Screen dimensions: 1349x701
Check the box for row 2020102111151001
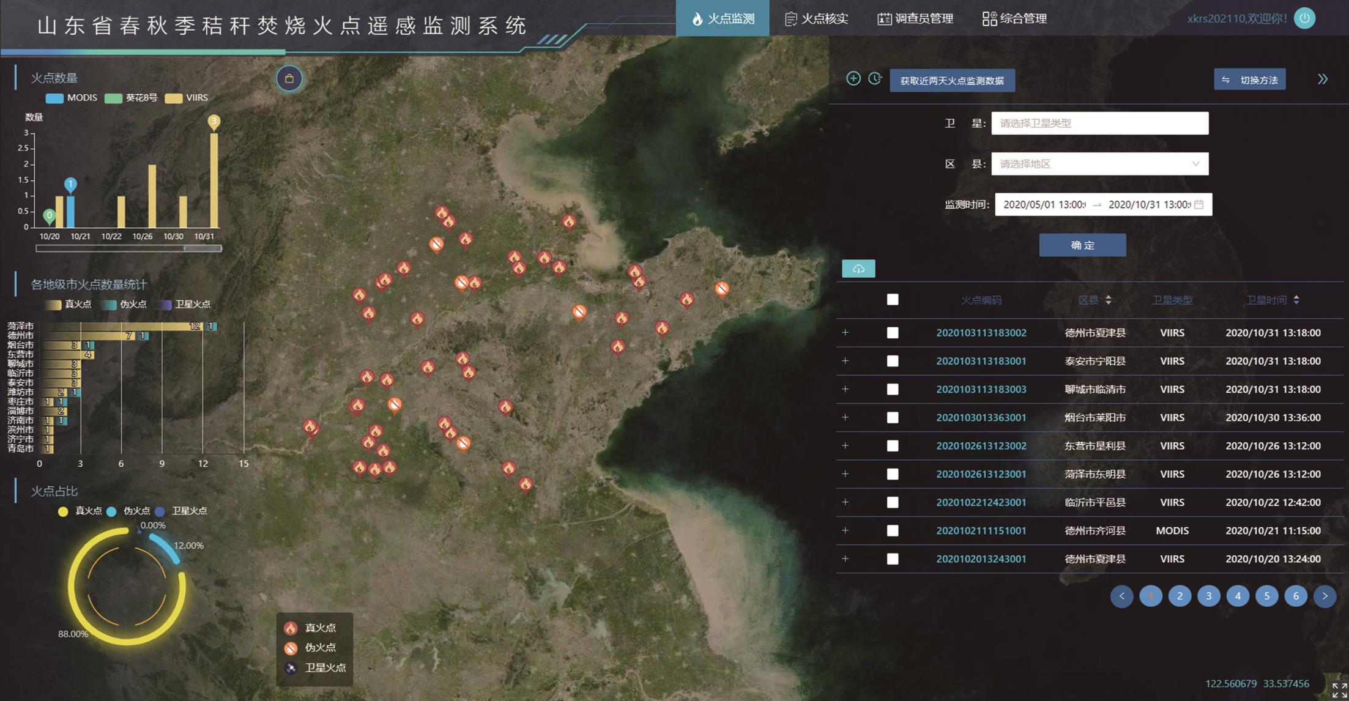pos(893,530)
